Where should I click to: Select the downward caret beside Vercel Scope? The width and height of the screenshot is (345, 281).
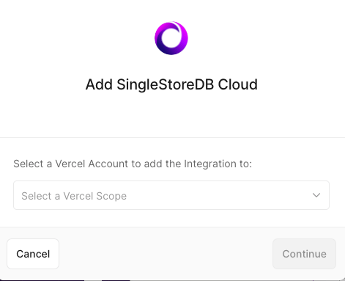coord(316,195)
